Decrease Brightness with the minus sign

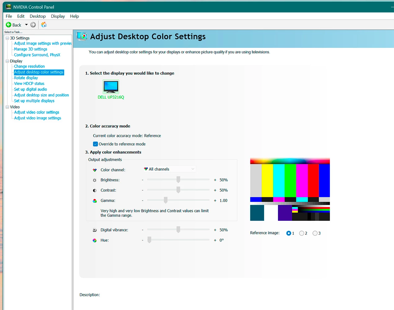143,180
